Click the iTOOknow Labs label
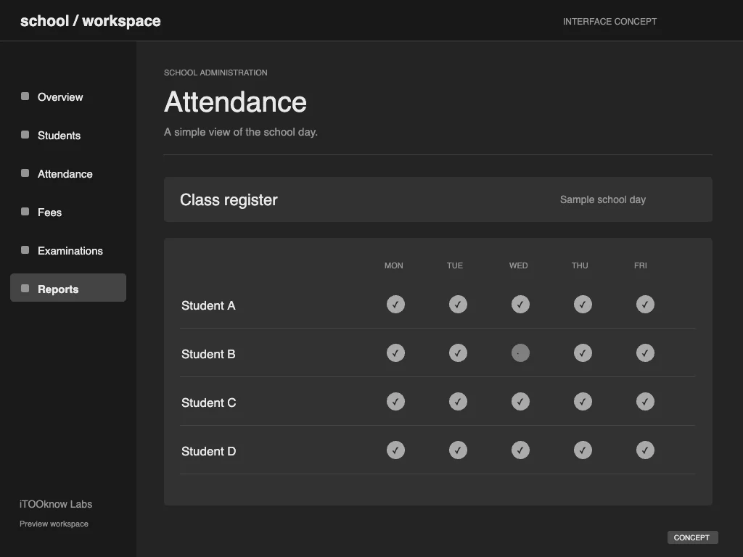Viewport: 743px width, 557px height. (56, 504)
